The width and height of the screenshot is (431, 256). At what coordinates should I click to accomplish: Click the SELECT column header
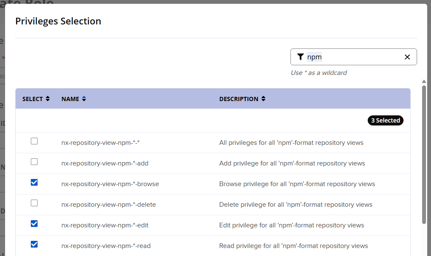pyautogui.click(x=33, y=99)
